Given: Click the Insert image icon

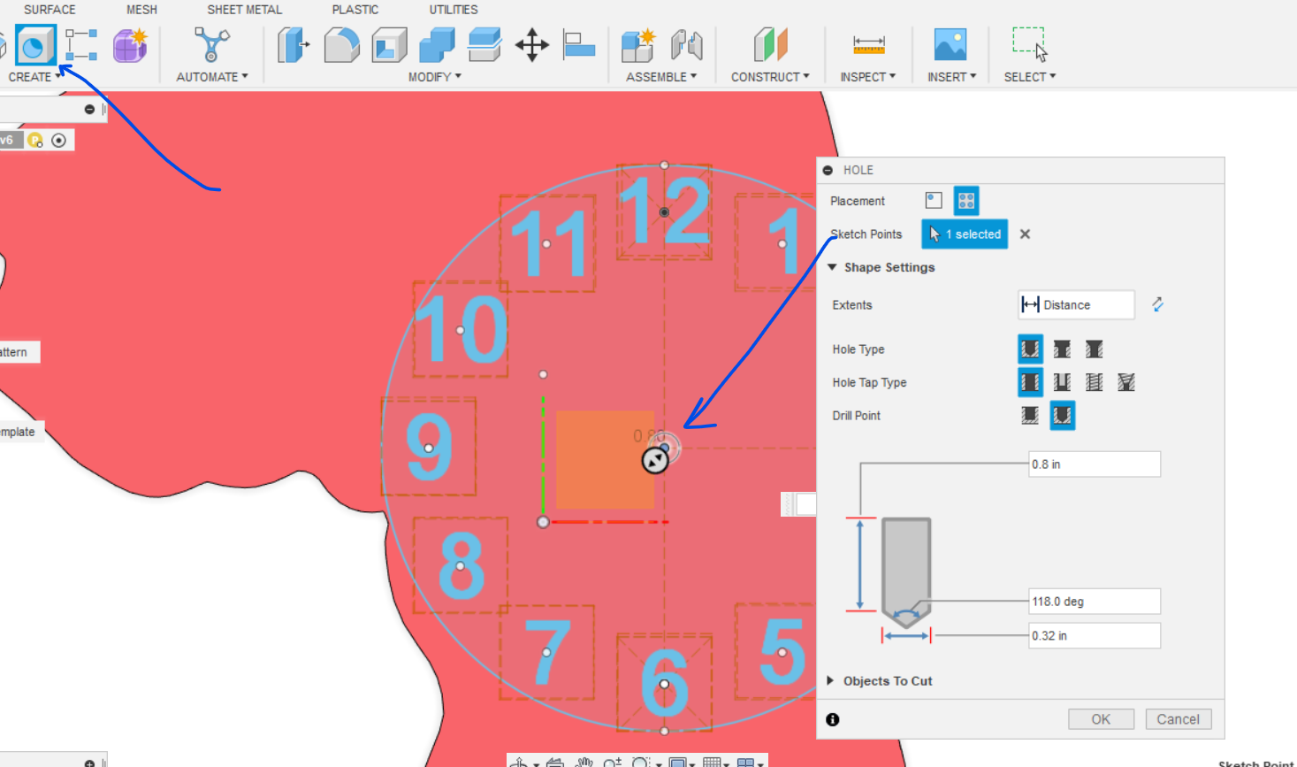Looking at the screenshot, I should click(950, 45).
